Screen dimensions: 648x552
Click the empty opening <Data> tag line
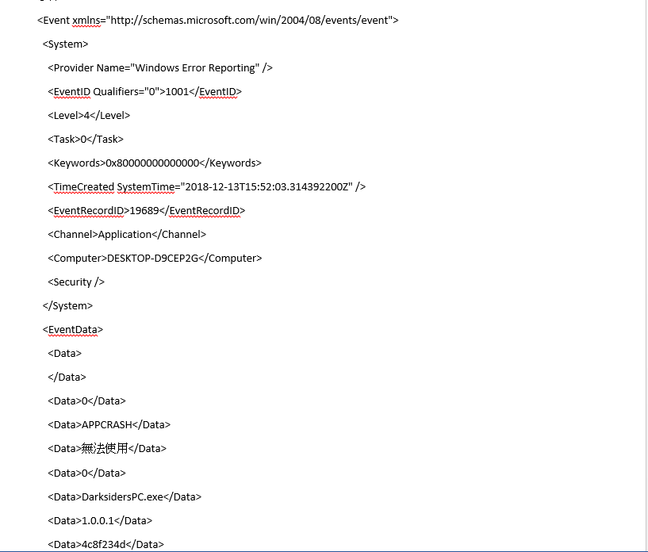point(64,354)
